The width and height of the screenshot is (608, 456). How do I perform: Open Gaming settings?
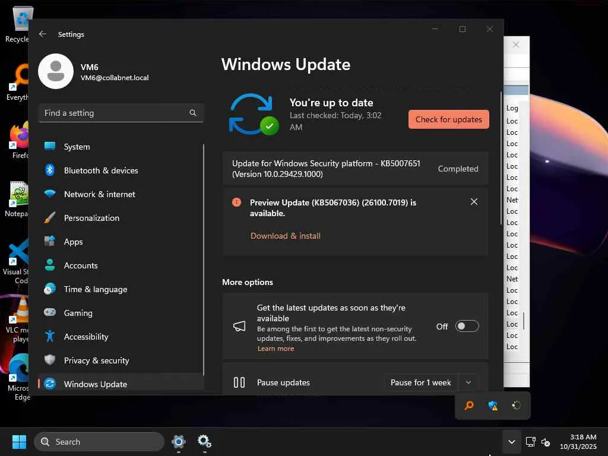(121, 313)
